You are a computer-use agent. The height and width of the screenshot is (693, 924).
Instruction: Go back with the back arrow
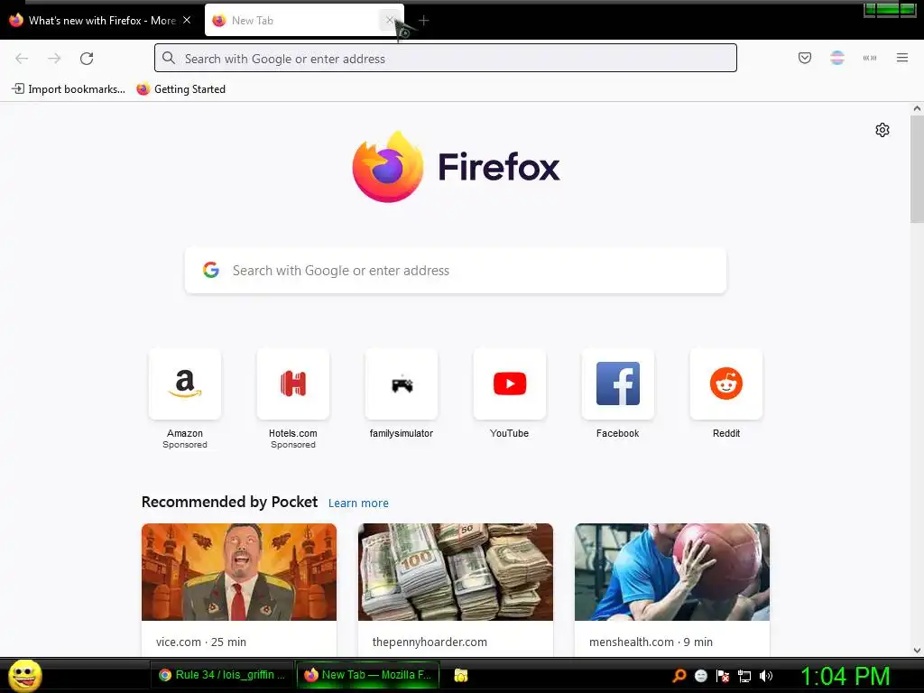tap(22, 59)
